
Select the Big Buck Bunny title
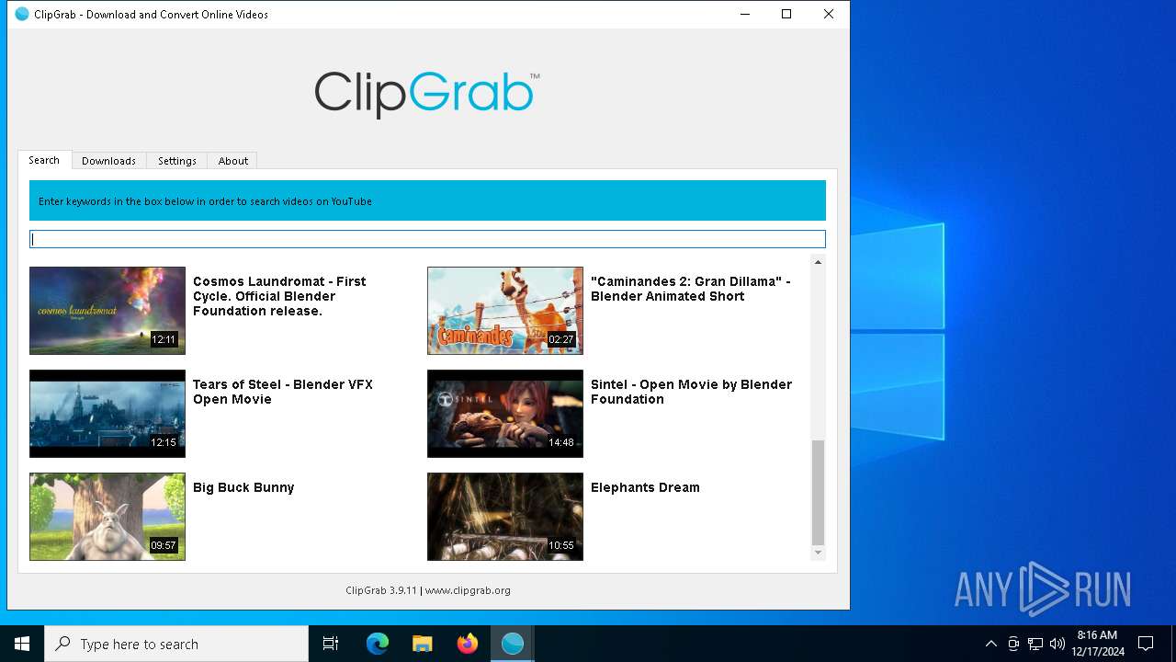click(243, 487)
